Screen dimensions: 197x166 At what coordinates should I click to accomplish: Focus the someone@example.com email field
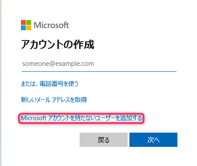tap(99, 64)
